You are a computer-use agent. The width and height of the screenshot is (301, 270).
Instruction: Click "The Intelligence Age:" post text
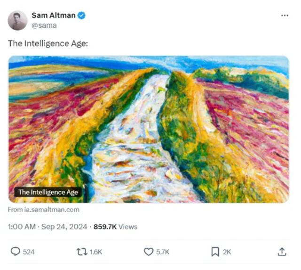point(48,43)
